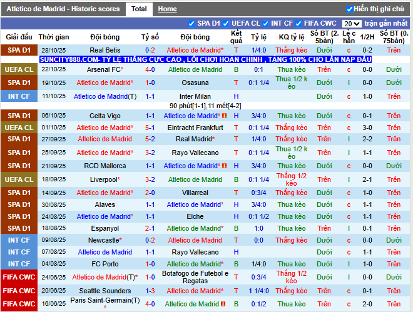
Task: Toggle the Hiển thị ghi chú checkbox
Action: (x=349, y=9)
